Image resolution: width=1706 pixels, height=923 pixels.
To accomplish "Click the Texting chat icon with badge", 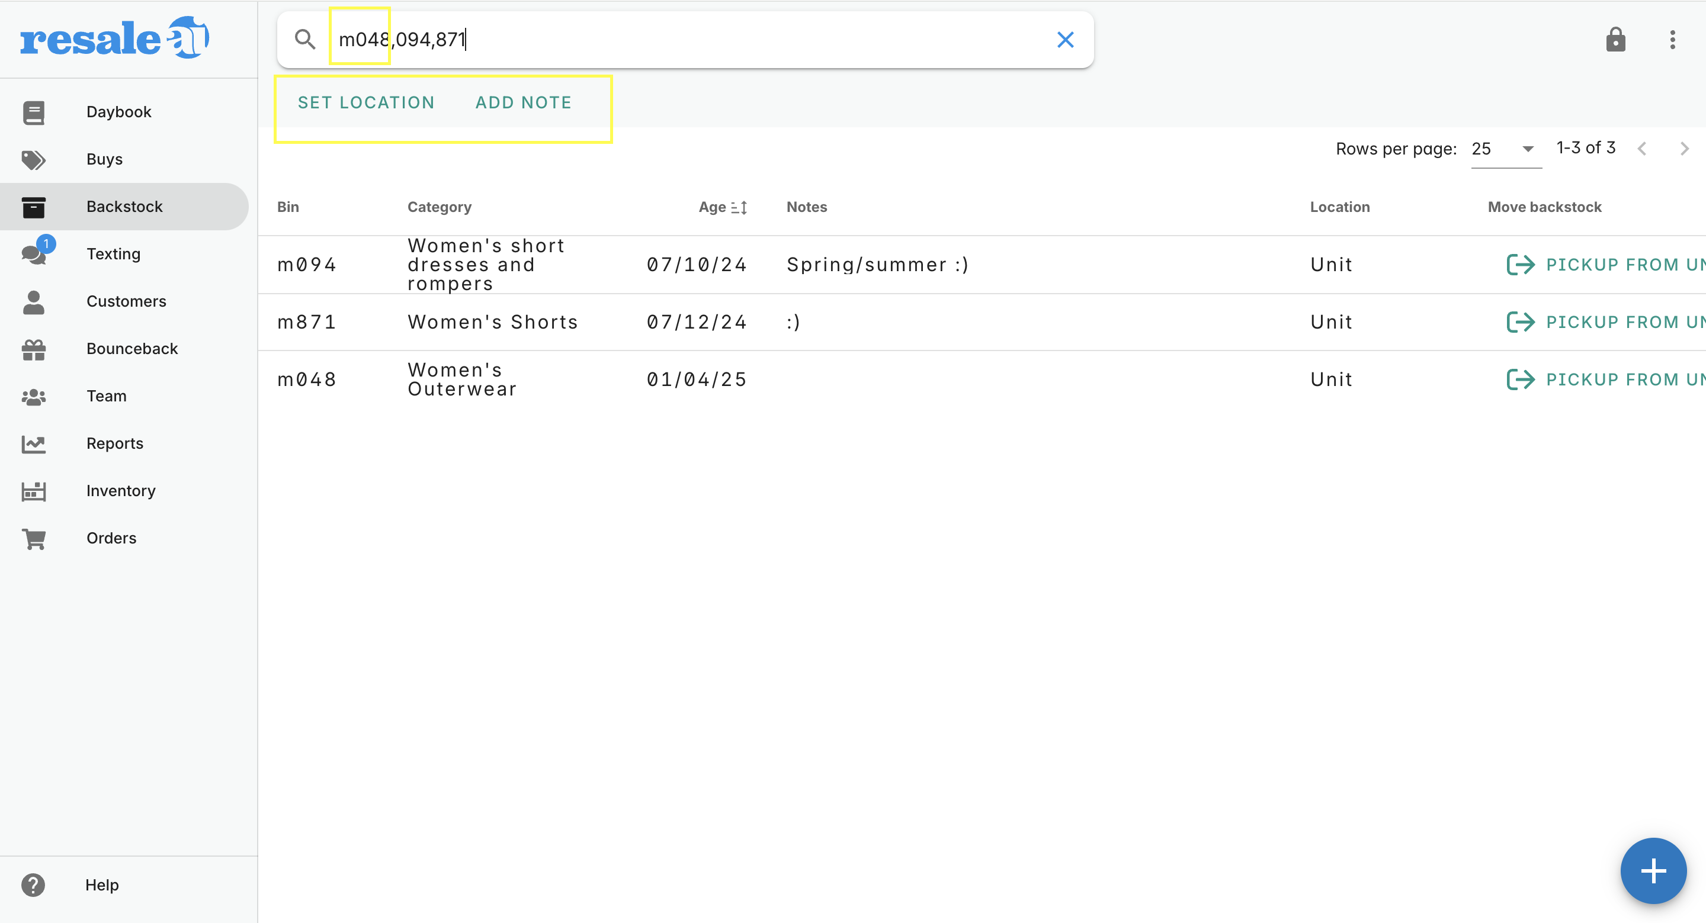I will [x=34, y=253].
